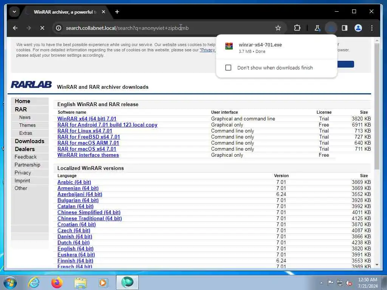This screenshot has height=290, width=387.
Task: Download Catalan (64 bit) version
Action: click(75, 207)
